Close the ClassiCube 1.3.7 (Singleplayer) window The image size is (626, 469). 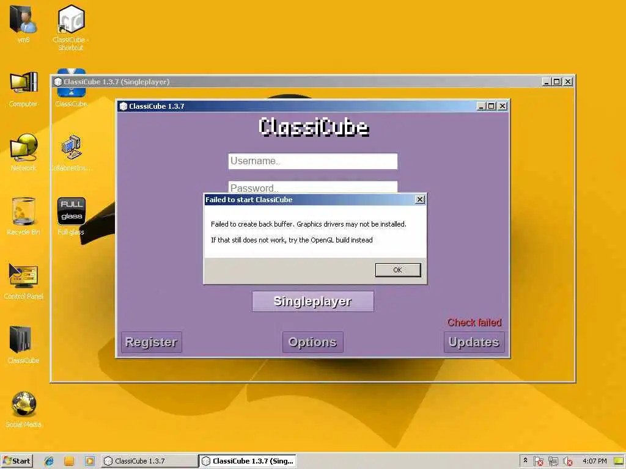pos(568,82)
